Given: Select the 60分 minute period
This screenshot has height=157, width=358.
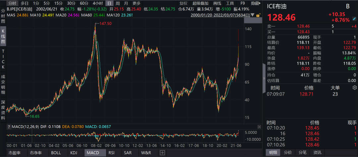Looking at the screenshot, I should click(84, 3).
